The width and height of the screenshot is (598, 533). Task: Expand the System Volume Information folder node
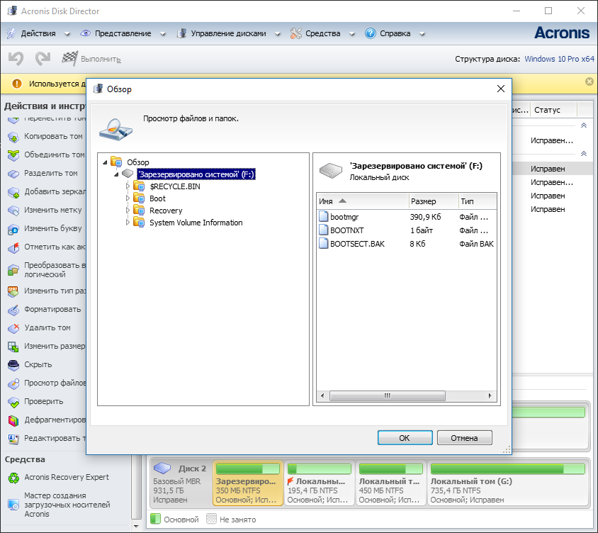(x=128, y=223)
